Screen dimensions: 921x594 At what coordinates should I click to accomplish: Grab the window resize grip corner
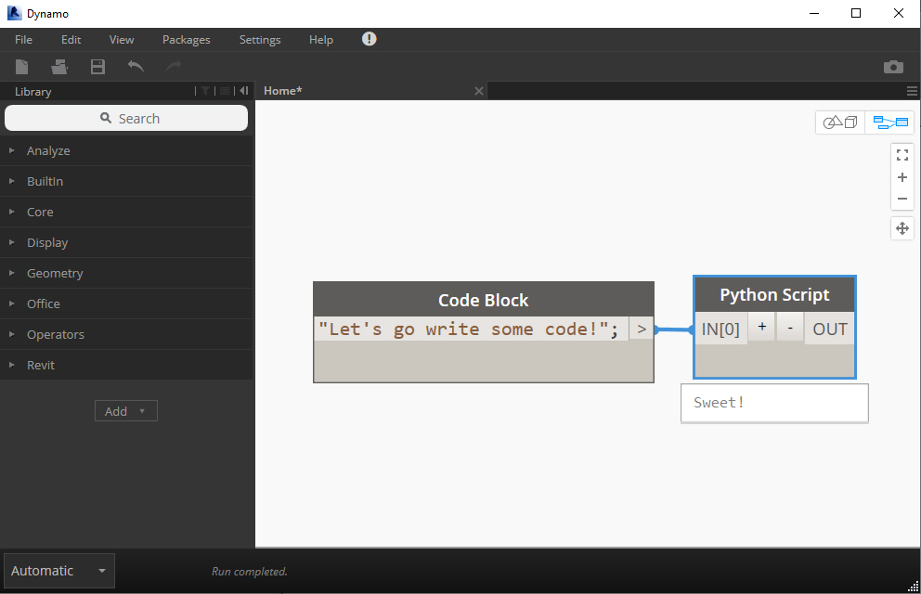[914, 586]
